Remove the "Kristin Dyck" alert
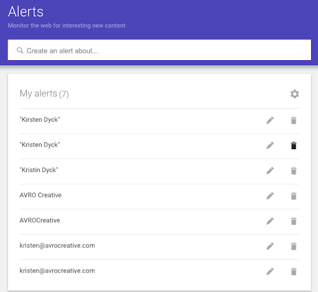The width and height of the screenshot is (318, 292). tap(294, 171)
